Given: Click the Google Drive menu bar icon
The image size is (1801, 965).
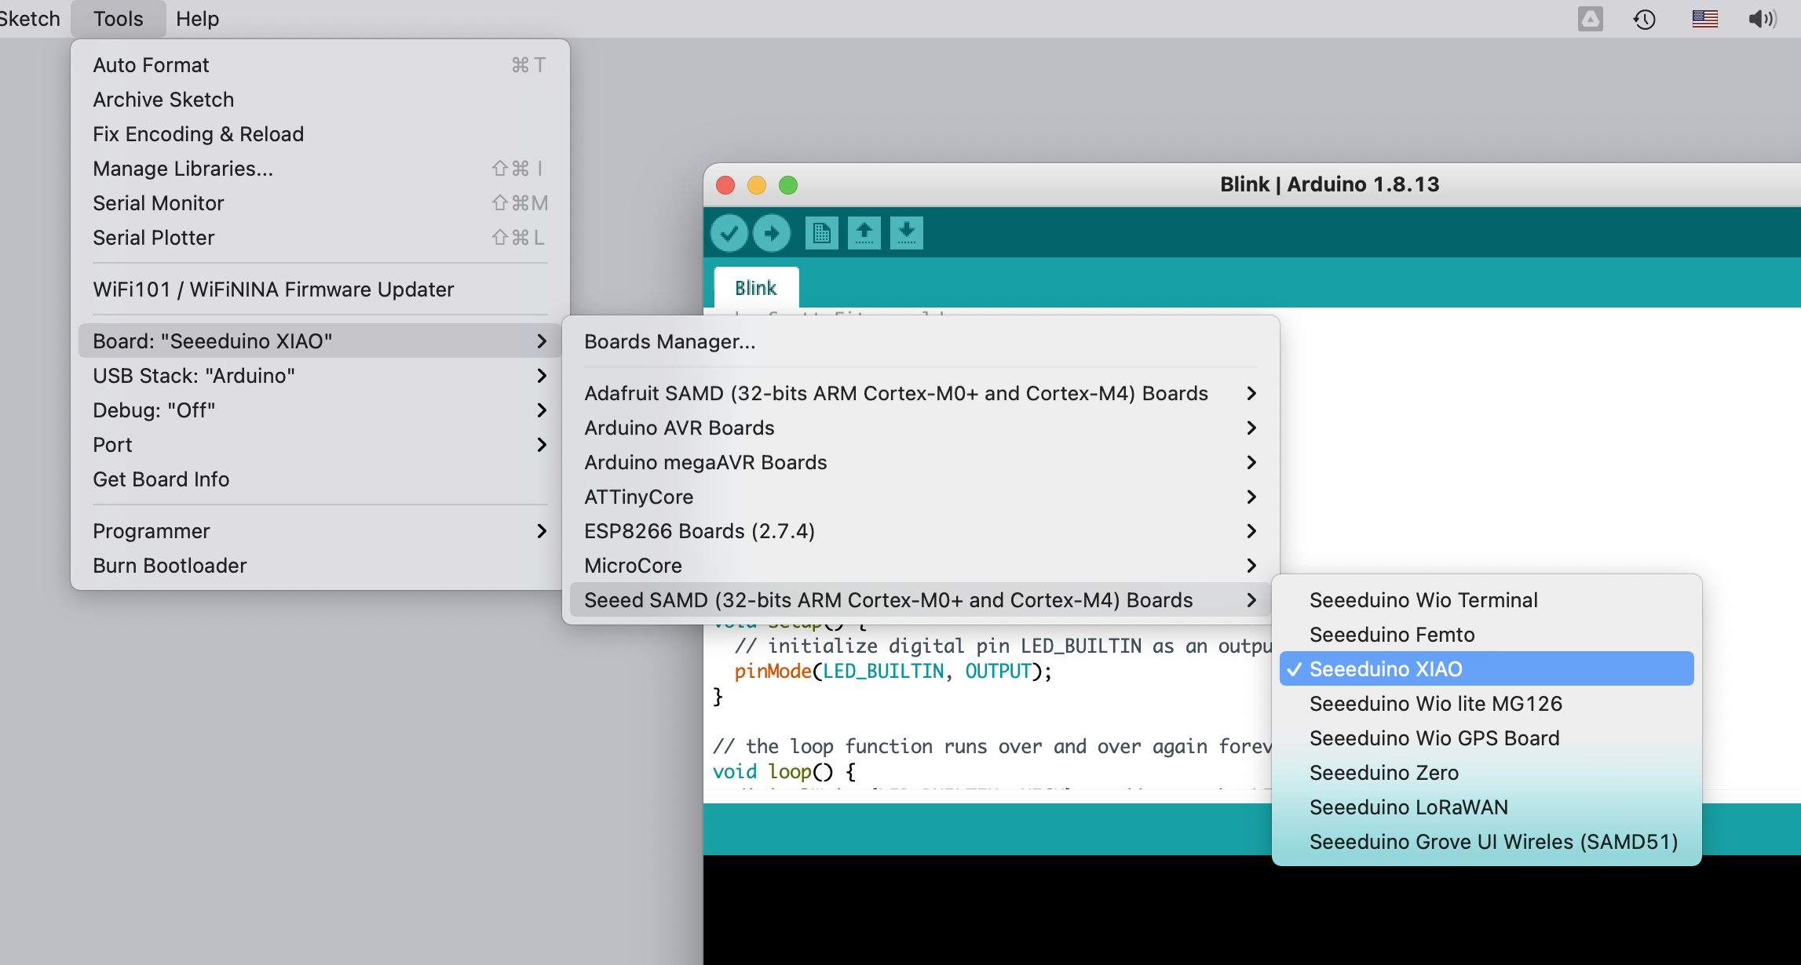Looking at the screenshot, I should click(x=1590, y=19).
